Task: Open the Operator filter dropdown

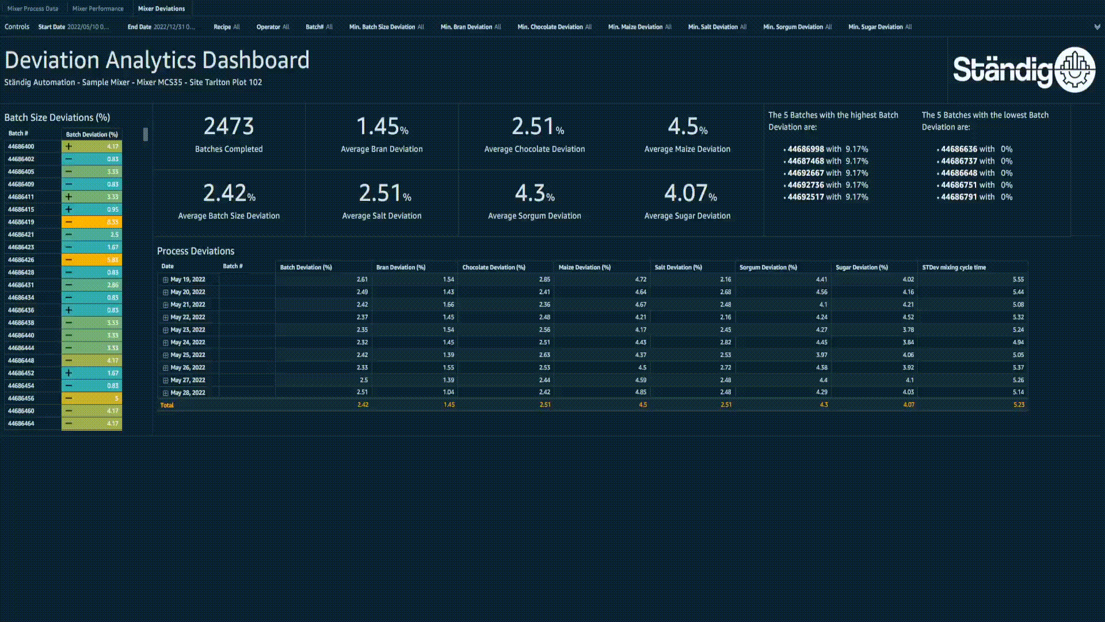Action: click(273, 27)
